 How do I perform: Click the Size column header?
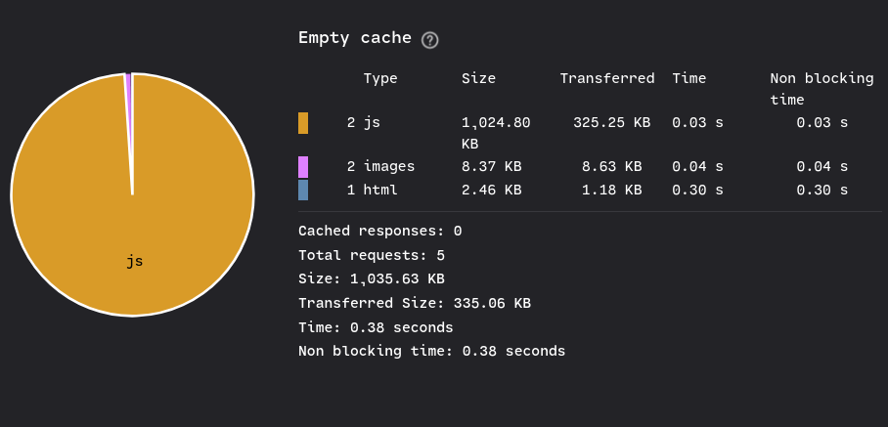pyautogui.click(x=478, y=78)
